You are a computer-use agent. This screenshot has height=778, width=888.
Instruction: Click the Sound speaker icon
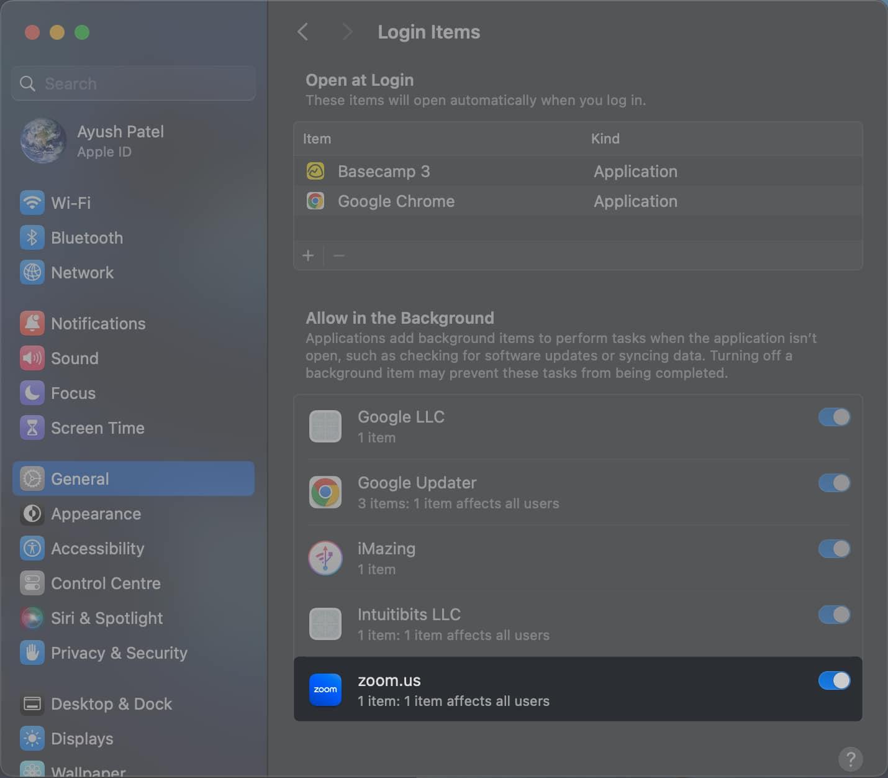tap(32, 358)
